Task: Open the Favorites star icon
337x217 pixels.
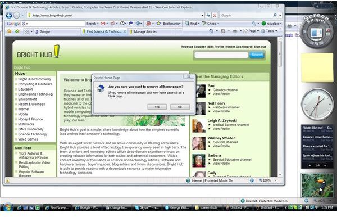Action: [x=9, y=31]
